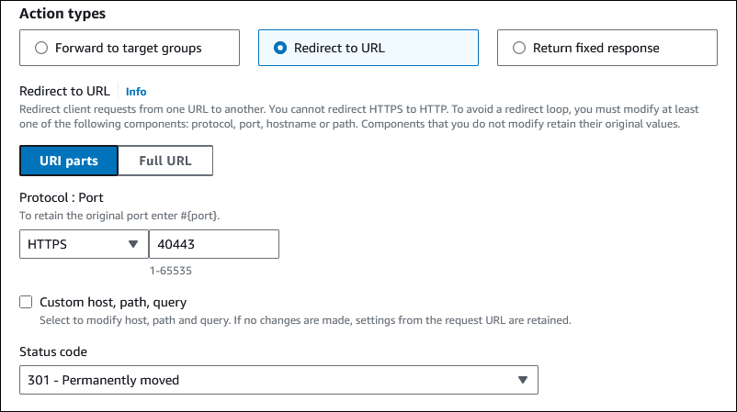Image resolution: width=737 pixels, height=412 pixels.
Task: Click the 301 - Permanently moved text
Action: 104,380
